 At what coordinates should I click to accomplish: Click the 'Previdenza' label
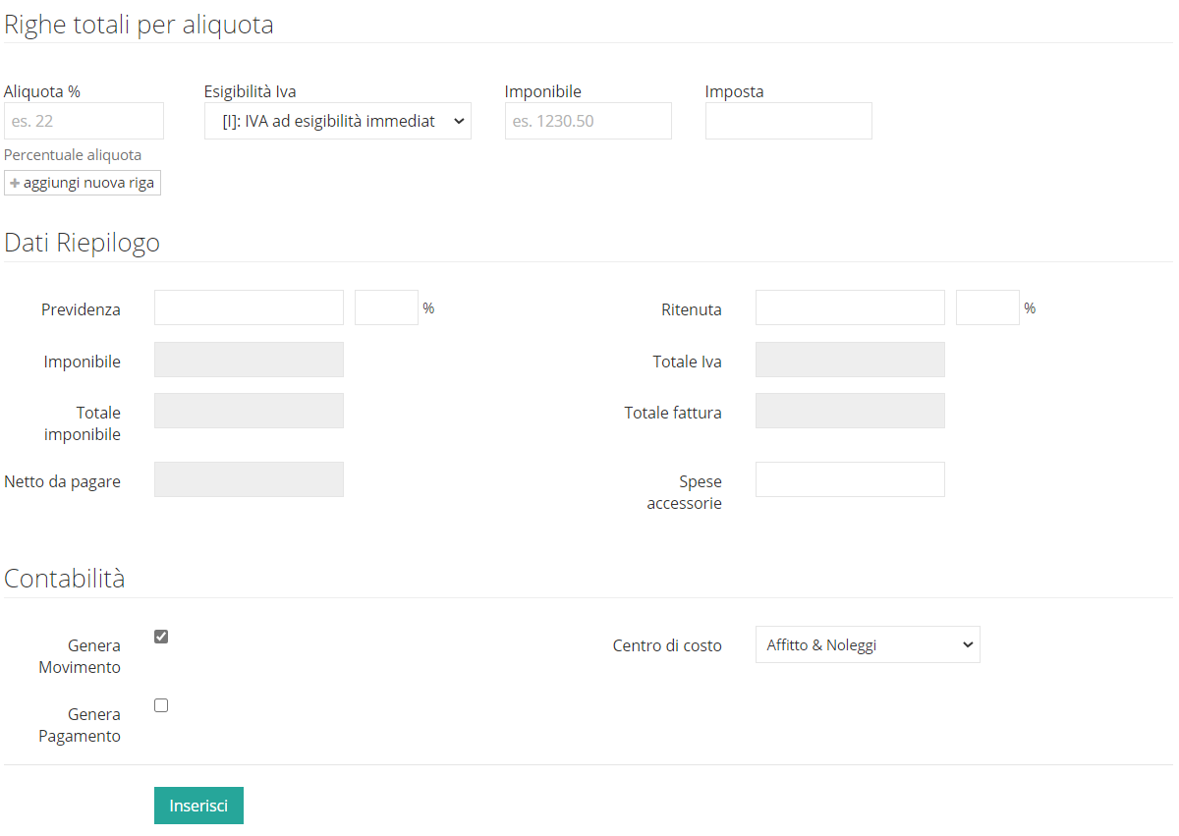81,309
